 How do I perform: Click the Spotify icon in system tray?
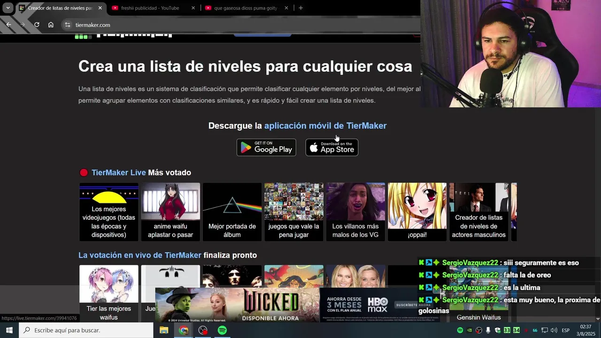[x=460, y=330]
